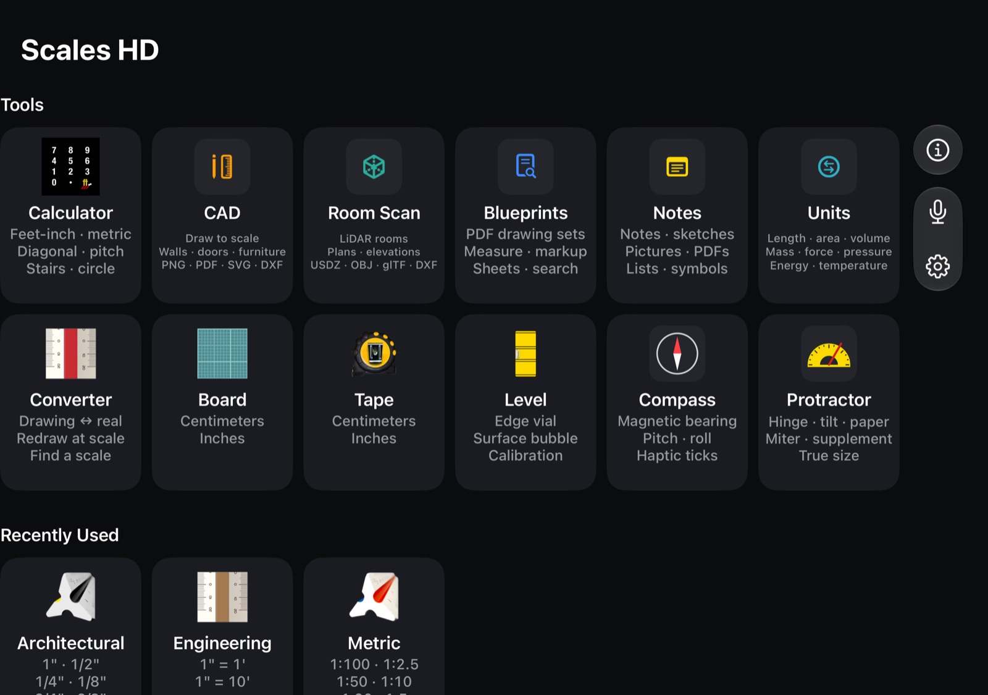Viewport: 988px width, 695px height.
Task: Click 'PNG · PDF · SVG · DXF' text
Action: tap(222, 265)
